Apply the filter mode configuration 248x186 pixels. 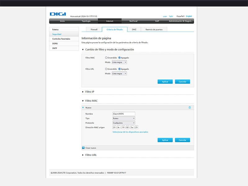[x=165, y=82]
